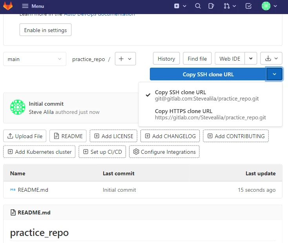Open the Web IDE dropdown arrow
Screen dimensions: 288x243
tap(251, 59)
